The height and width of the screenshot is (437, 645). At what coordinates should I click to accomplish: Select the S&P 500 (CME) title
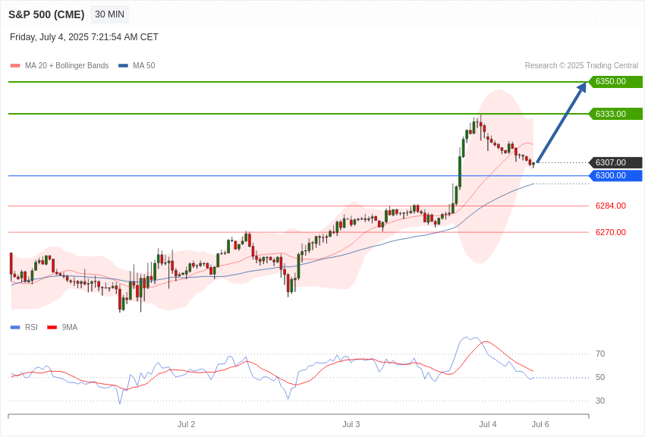[x=46, y=14]
